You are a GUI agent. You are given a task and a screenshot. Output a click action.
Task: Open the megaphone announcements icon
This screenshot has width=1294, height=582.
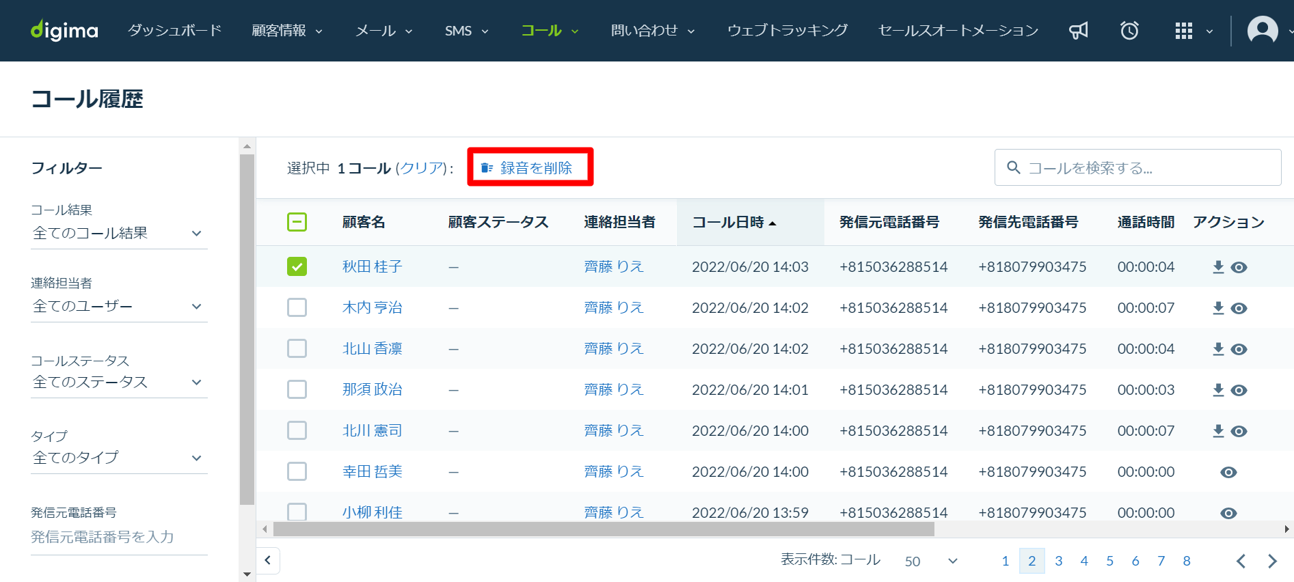(x=1079, y=31)
